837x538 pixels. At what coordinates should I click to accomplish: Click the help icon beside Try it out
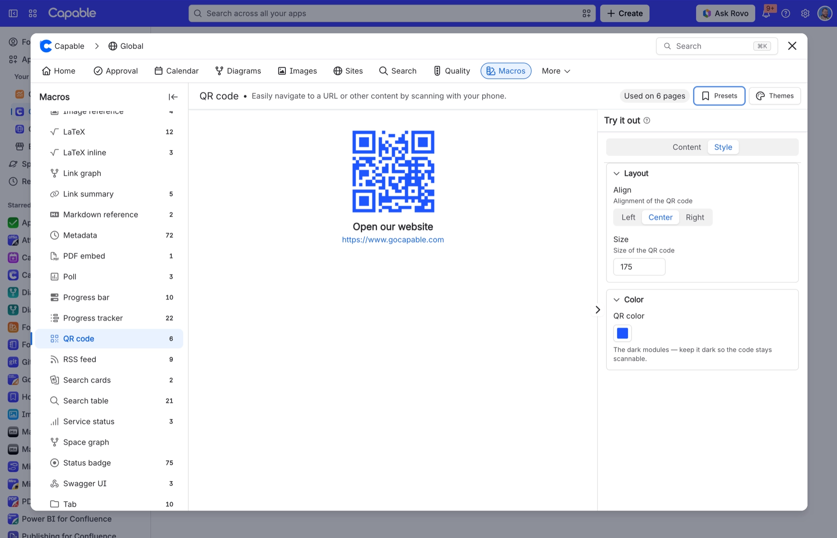click(647, 120)
